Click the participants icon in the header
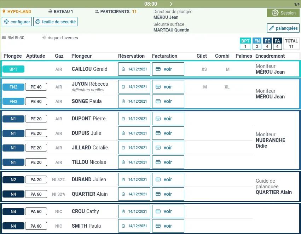This screenshot has height=234, width=301. click(96, 11)
